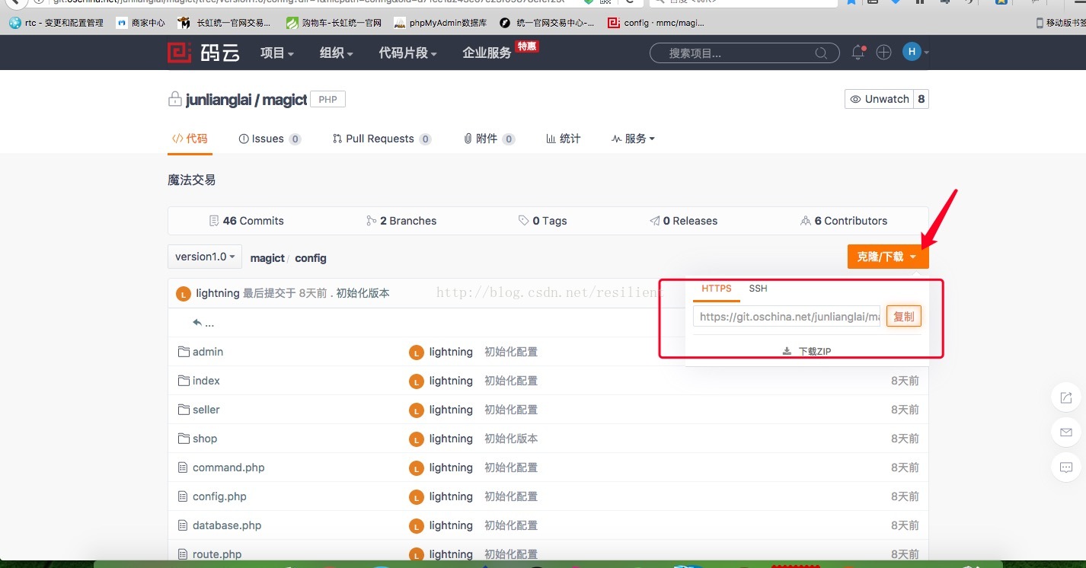View the 6 Contributors page
This screenshot has height=568, width=1086.
(x=844, y=221)
